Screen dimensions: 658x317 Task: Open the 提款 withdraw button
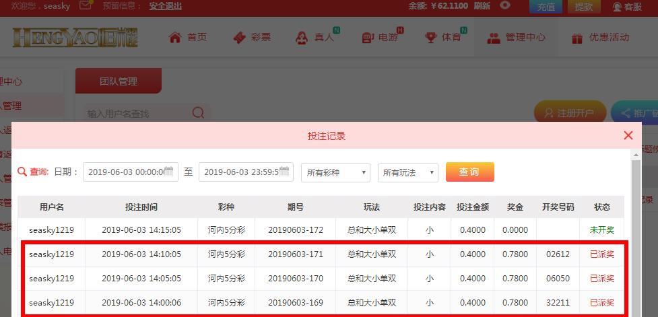coord(584,7)
